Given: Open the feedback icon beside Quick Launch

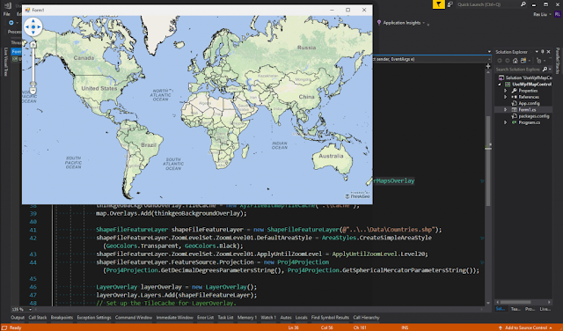Looking at the screenshot, I should point(450,4).
